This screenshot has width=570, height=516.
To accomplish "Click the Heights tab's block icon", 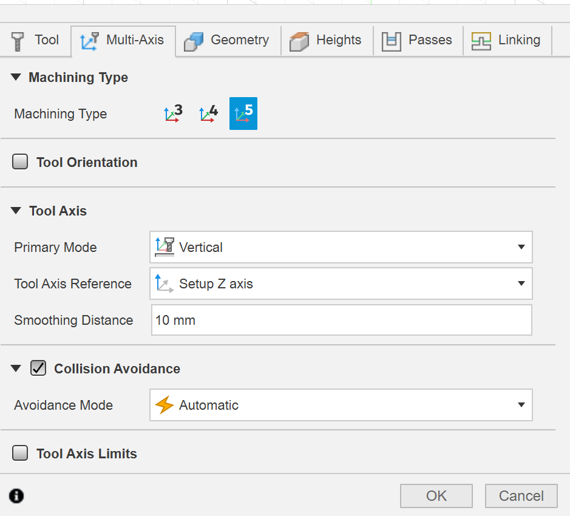I will (x=299, y=41).
